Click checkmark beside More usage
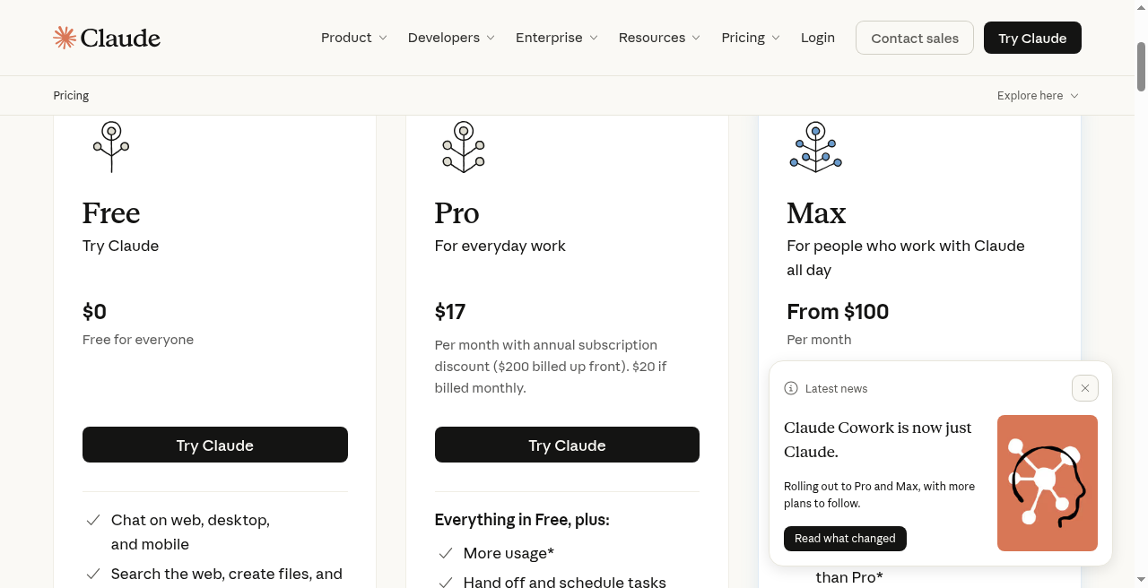The image size is (1148, 588). click(x=445, y=553)
